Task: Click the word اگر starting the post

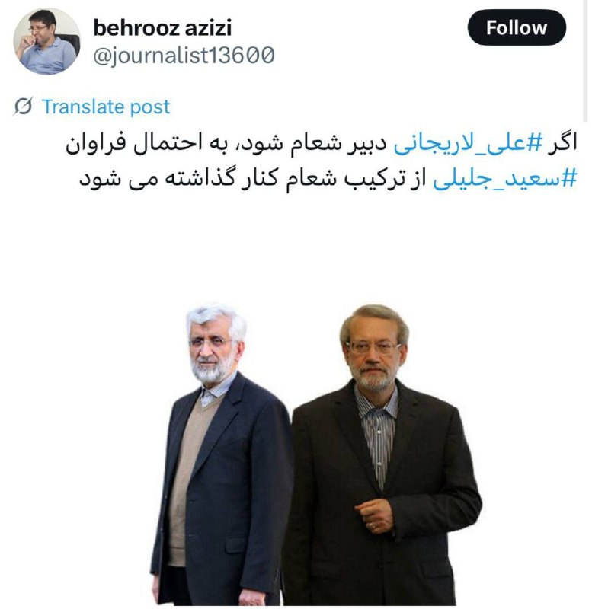Action: pos(562,143)
